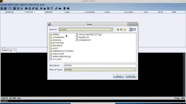Click the disconnect minus toolbar icon

click(x=5, y=8)
